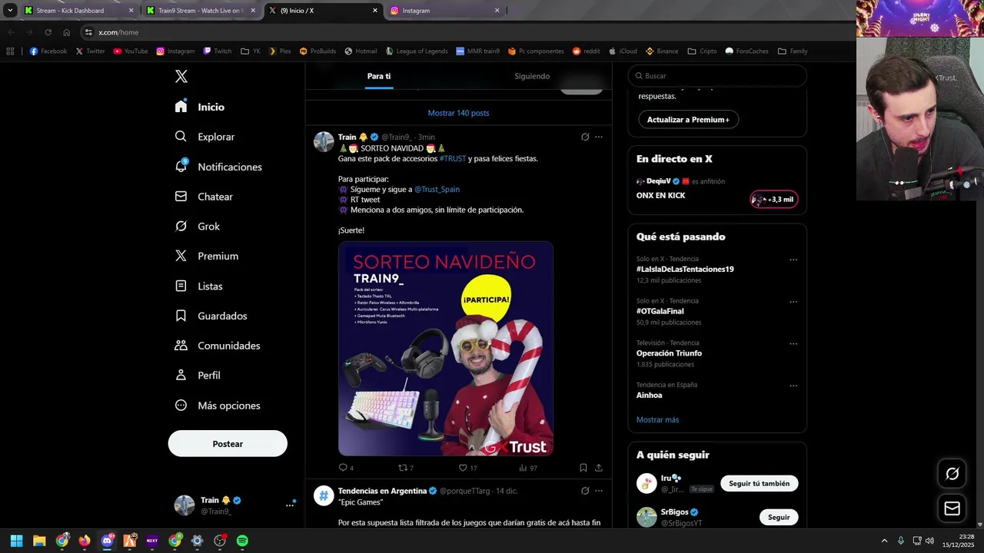Screen dimensions: 984x553
Task: Open Notificaciones with the bell icon
Action: point(218,167)
